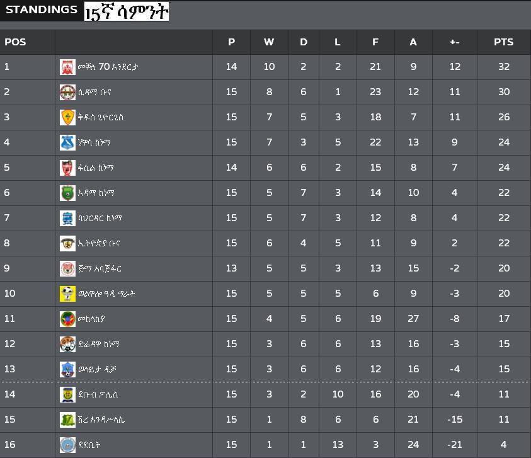Click the 32 points cell for first place
The width and height of the screenshot is (531, 458).
coord(503,67)
